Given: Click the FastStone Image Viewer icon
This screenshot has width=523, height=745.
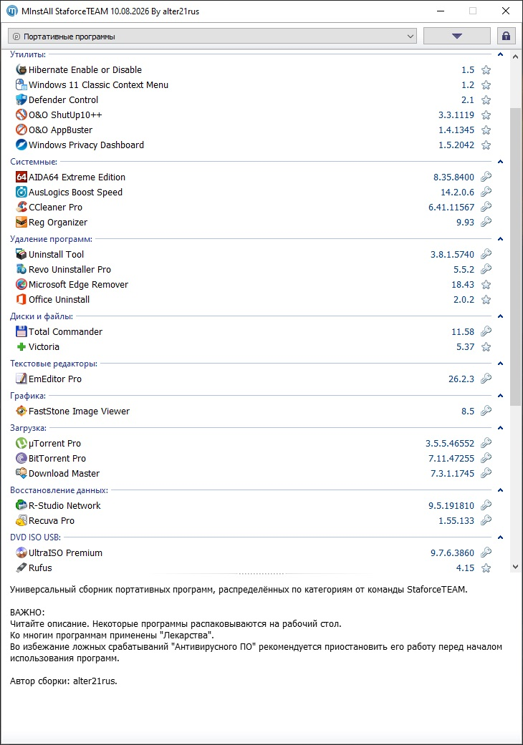Looking at the screenshot, I should (21, 411).
